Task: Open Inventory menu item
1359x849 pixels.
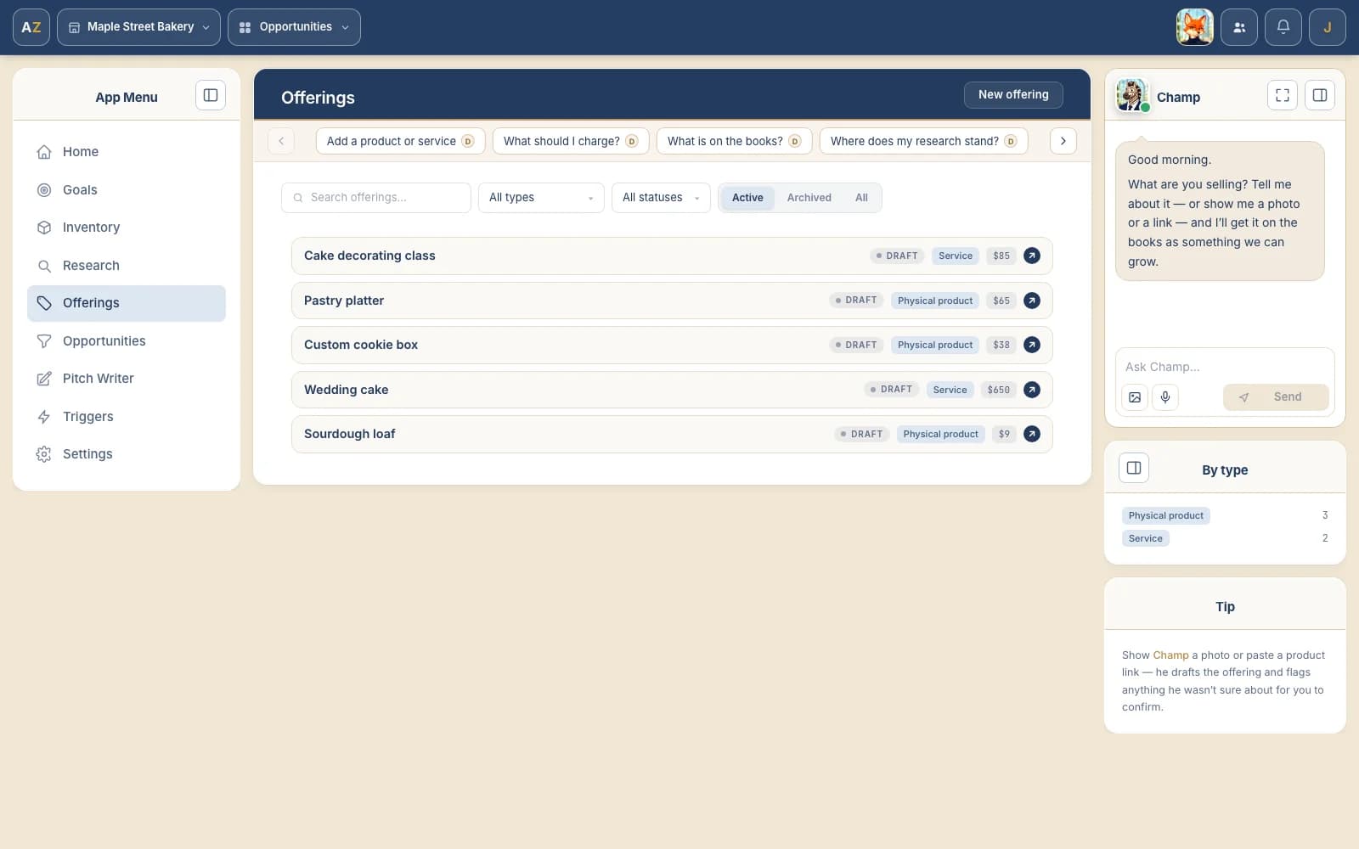Action: (x=127, y=228)
